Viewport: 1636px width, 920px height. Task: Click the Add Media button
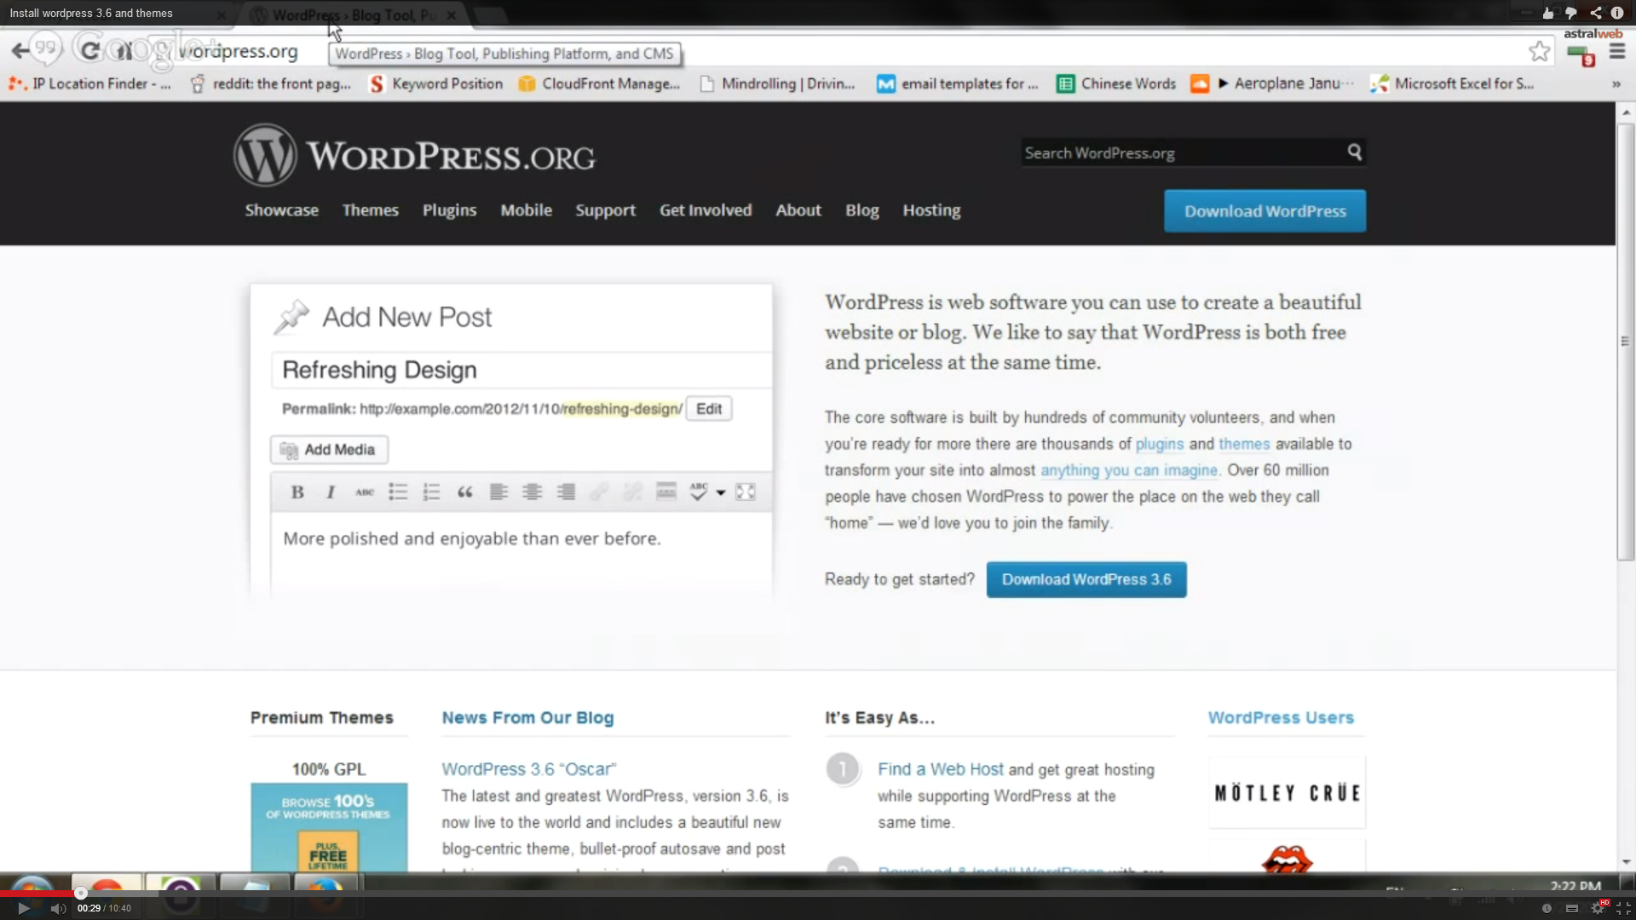pos(329,450)
